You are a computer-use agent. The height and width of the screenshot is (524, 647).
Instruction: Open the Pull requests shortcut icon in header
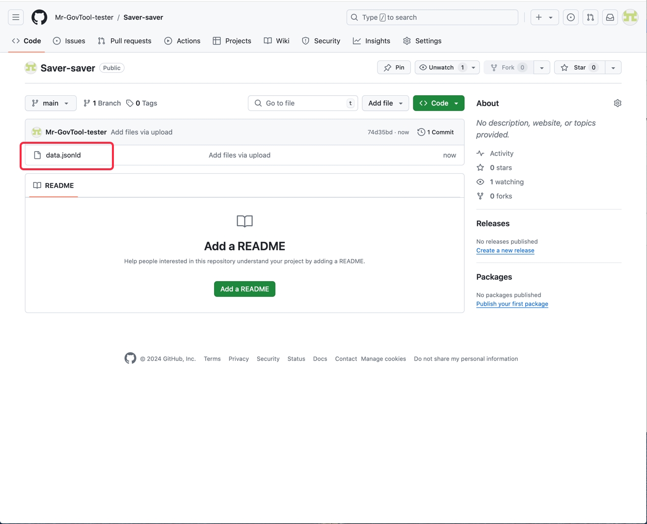point(590,17)
